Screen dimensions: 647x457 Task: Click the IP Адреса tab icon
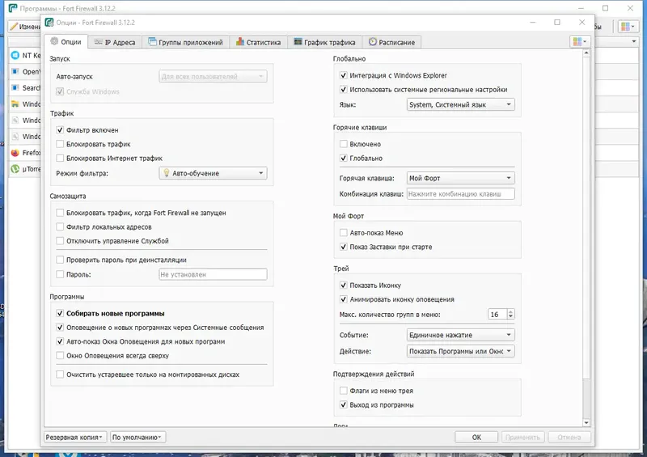[x=98, y=42]
